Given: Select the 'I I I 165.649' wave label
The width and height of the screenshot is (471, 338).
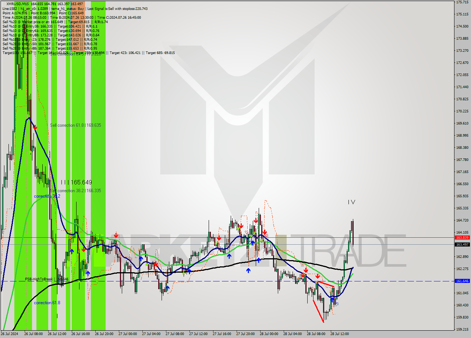Looking at the screenshot, I should (76, 182).
